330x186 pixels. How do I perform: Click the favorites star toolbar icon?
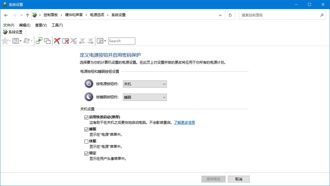pos(4,41)
